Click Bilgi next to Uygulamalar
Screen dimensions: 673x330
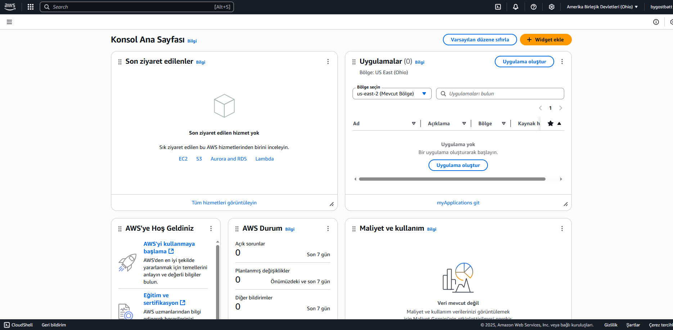(420, 62)
